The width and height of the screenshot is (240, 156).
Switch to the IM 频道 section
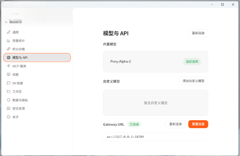(37, 83)
